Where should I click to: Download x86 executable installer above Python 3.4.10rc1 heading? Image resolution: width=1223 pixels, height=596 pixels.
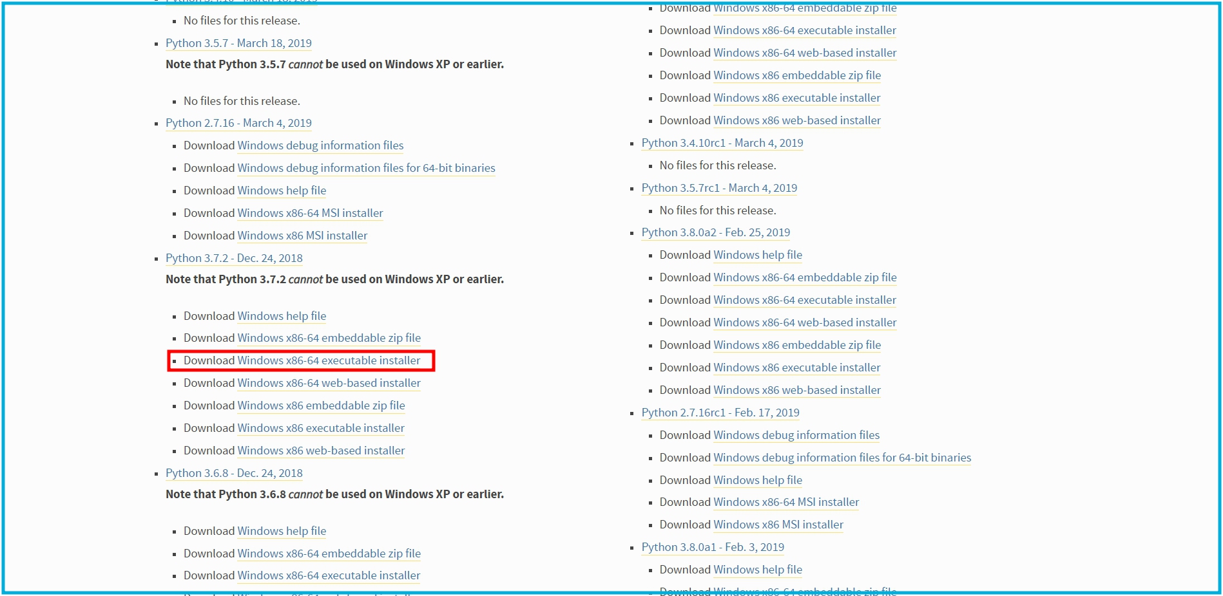[x=797, y=98]
